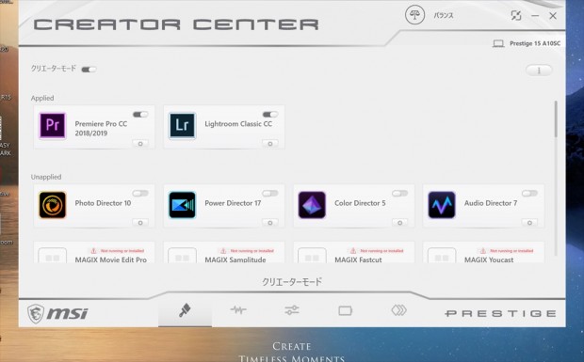This screenshot has width=584, height=362.
Task: Click the Unapplied section heading
Action: coord(46,177)
